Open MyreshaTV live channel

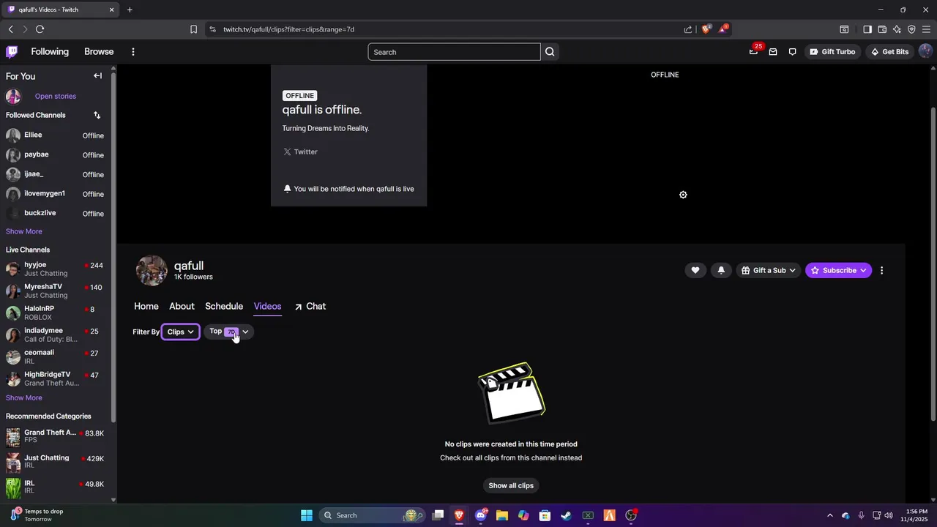click(56, 291)
